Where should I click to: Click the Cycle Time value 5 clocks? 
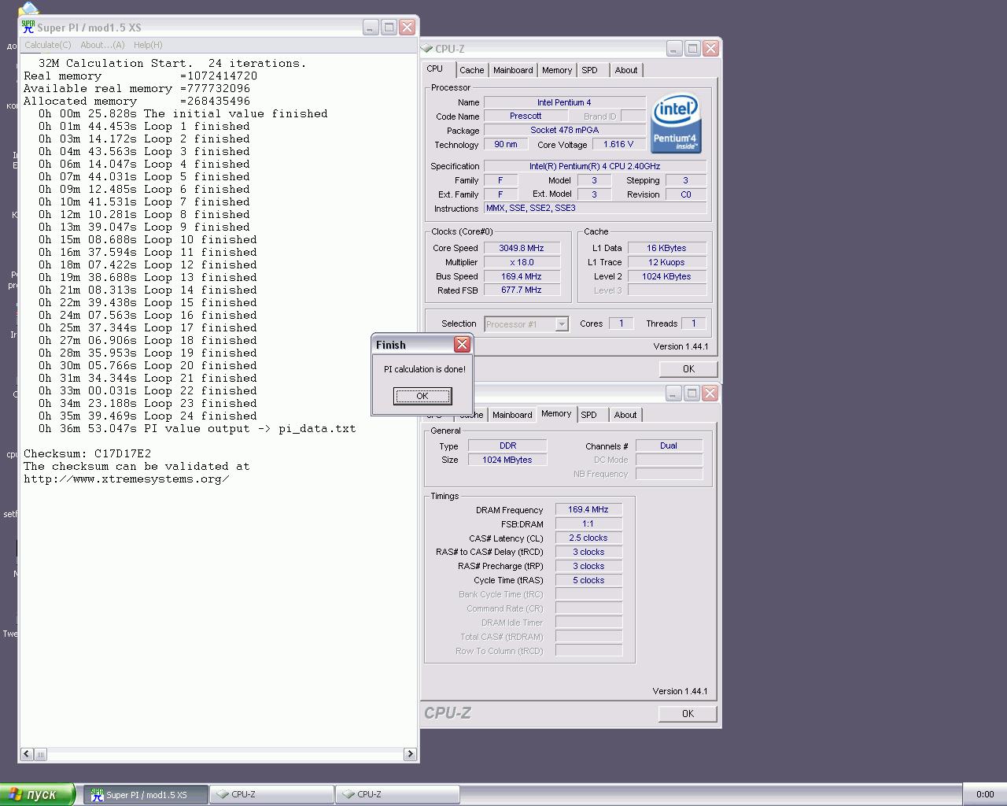(588, 580)
